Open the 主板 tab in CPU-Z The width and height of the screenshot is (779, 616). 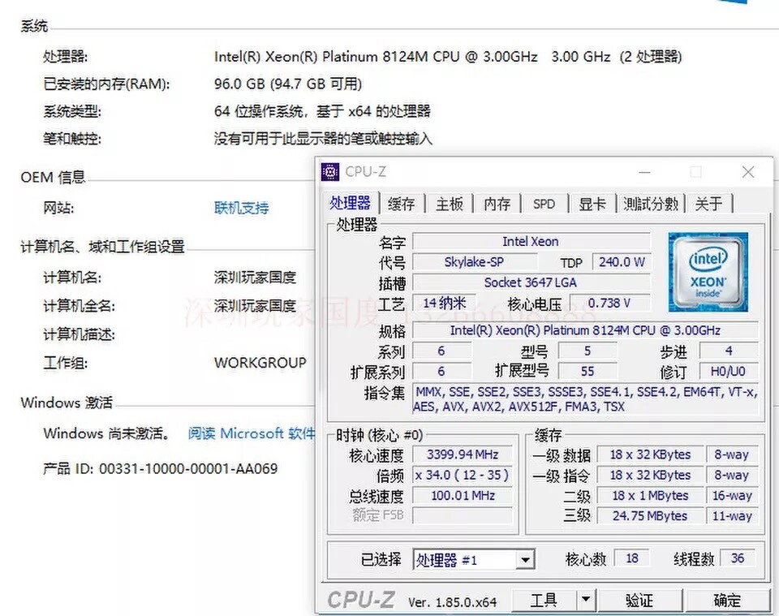pos(449,205)
